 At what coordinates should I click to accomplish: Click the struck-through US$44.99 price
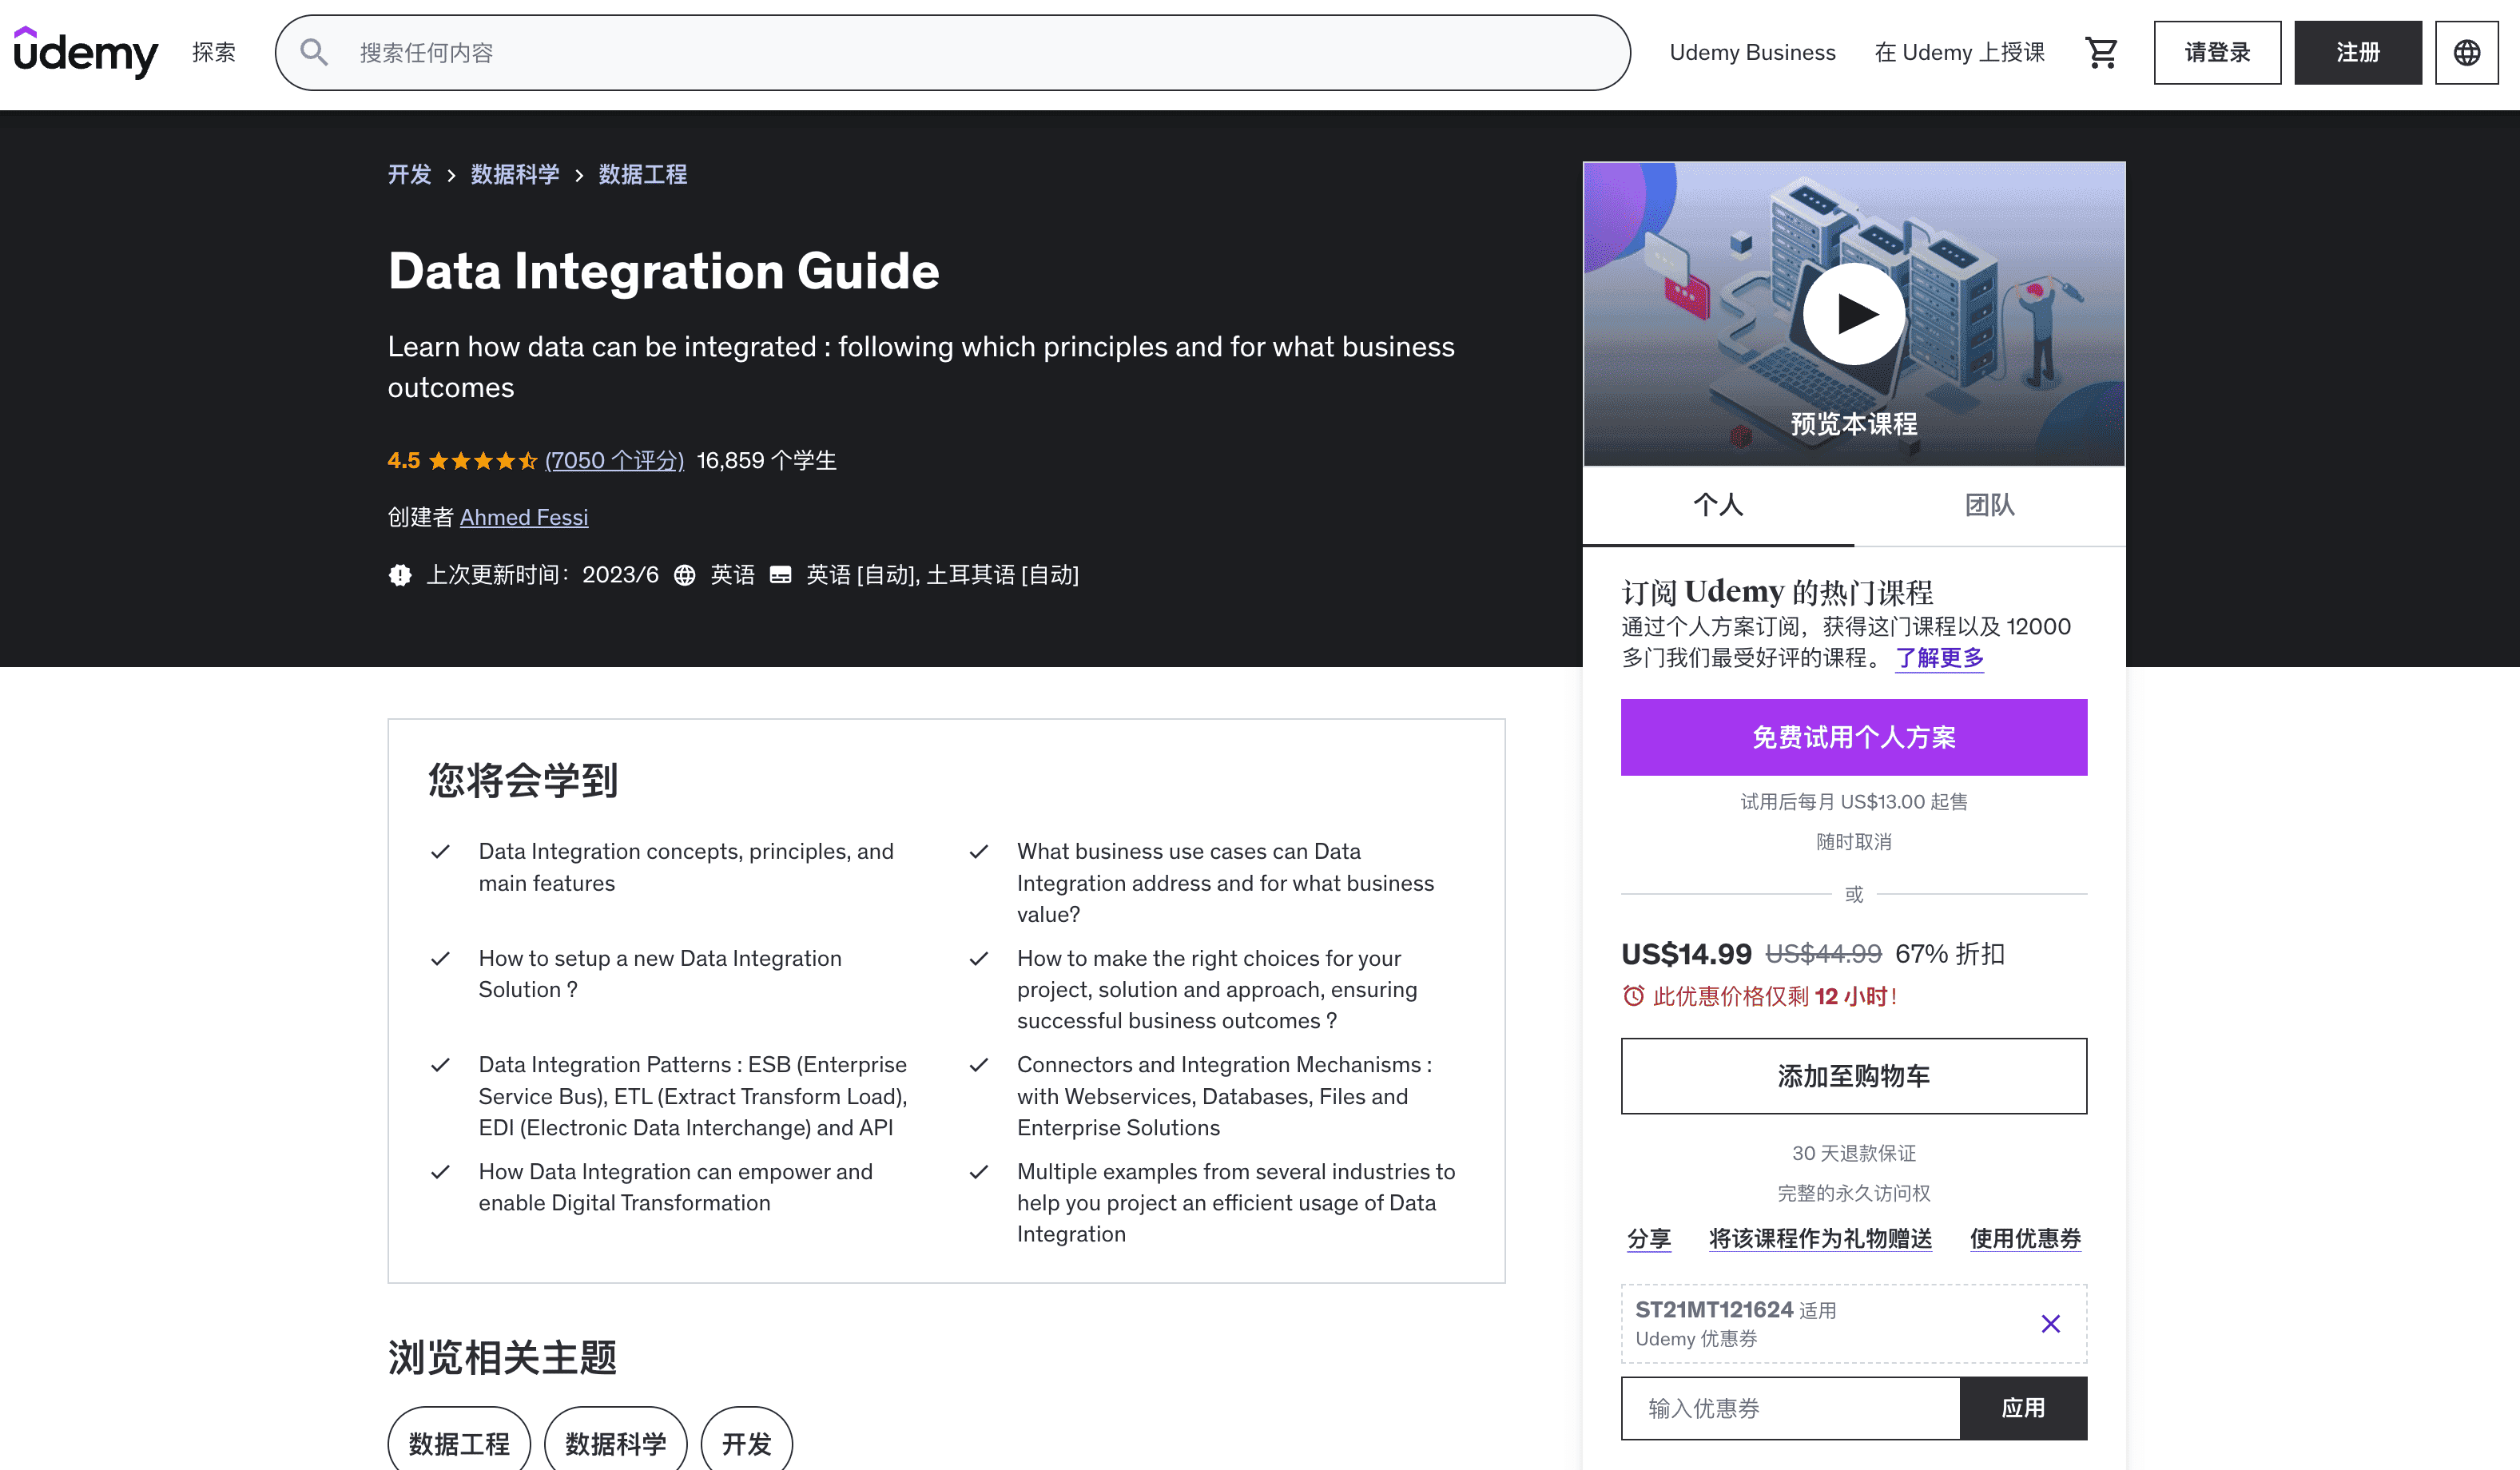(x=1823, y=954)
